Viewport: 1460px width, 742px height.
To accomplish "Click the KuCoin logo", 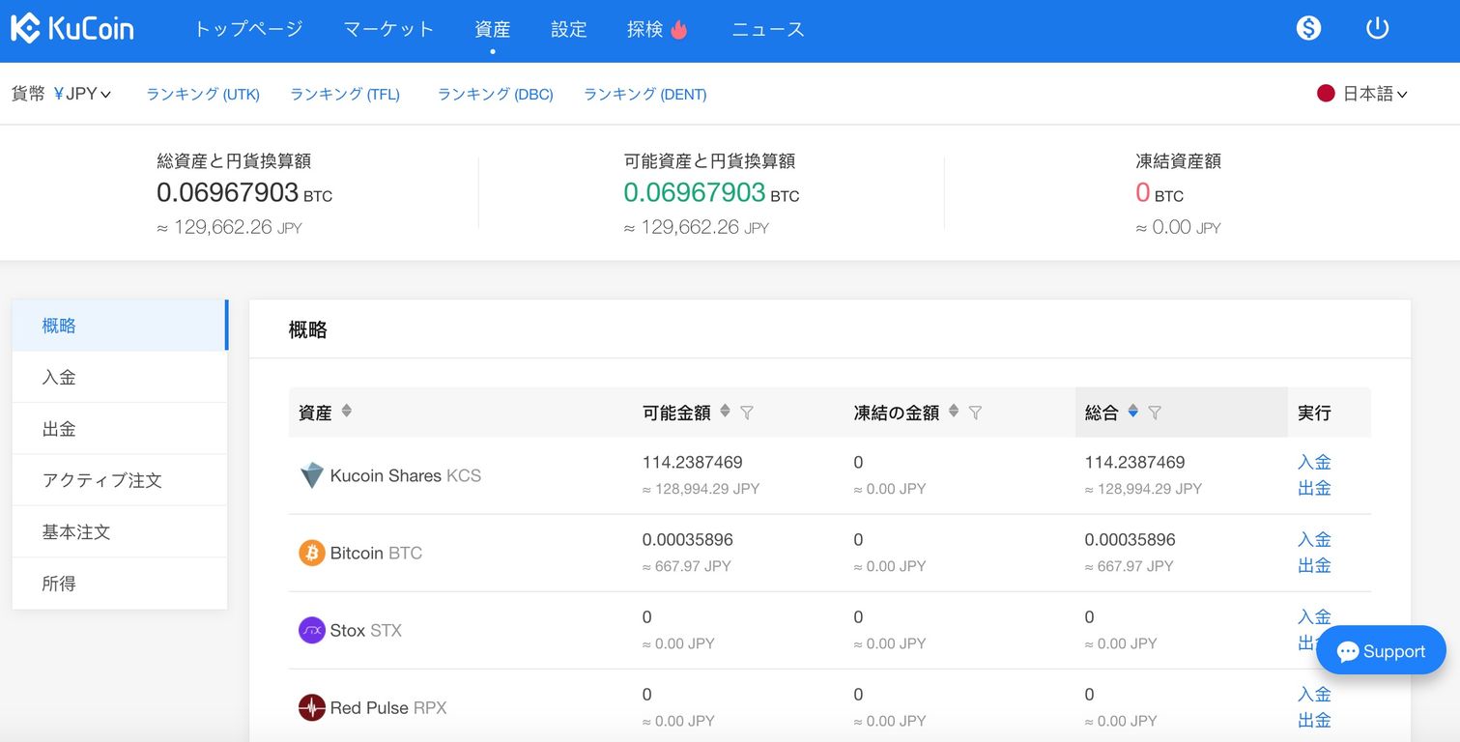I will (72, 28).
